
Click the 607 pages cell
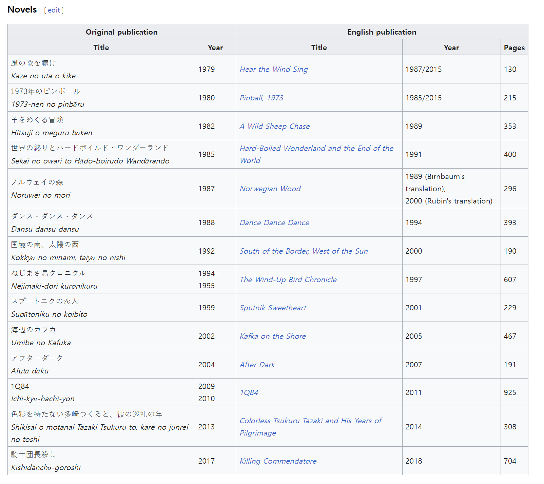514,279
